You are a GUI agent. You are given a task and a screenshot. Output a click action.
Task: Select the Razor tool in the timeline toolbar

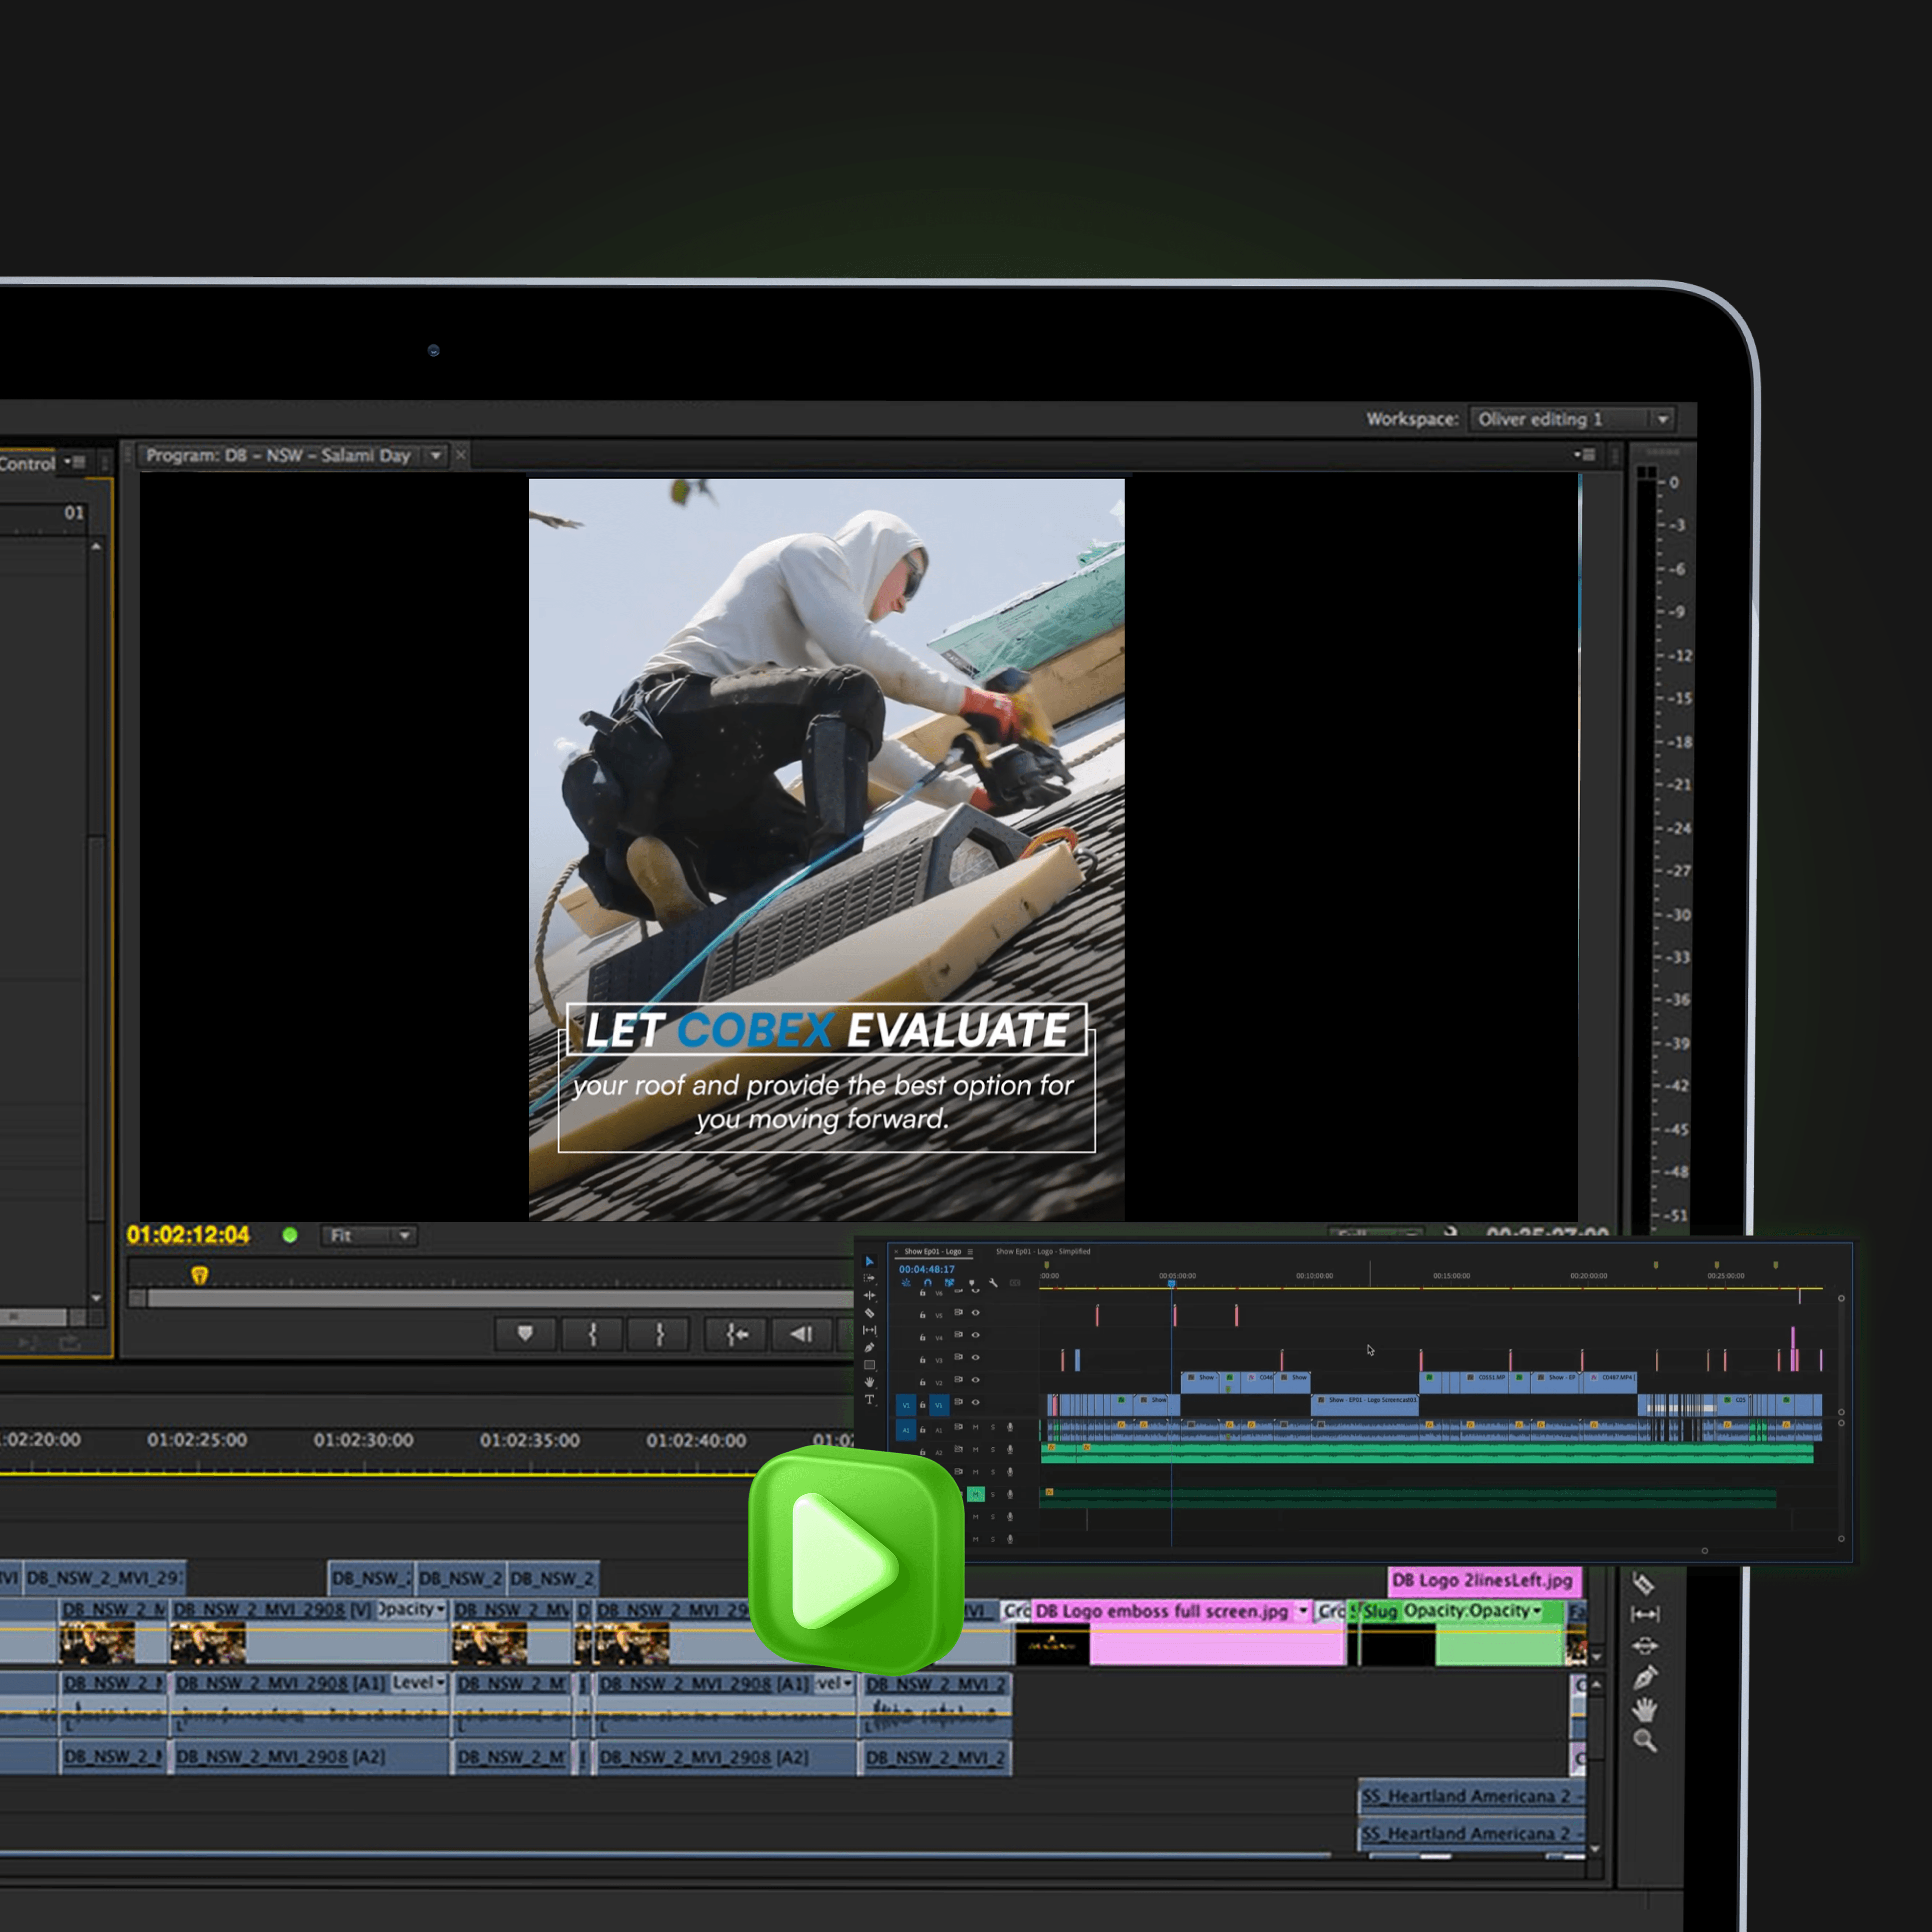point(870,1314)
